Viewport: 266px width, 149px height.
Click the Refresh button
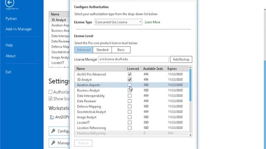pos(83,143)
